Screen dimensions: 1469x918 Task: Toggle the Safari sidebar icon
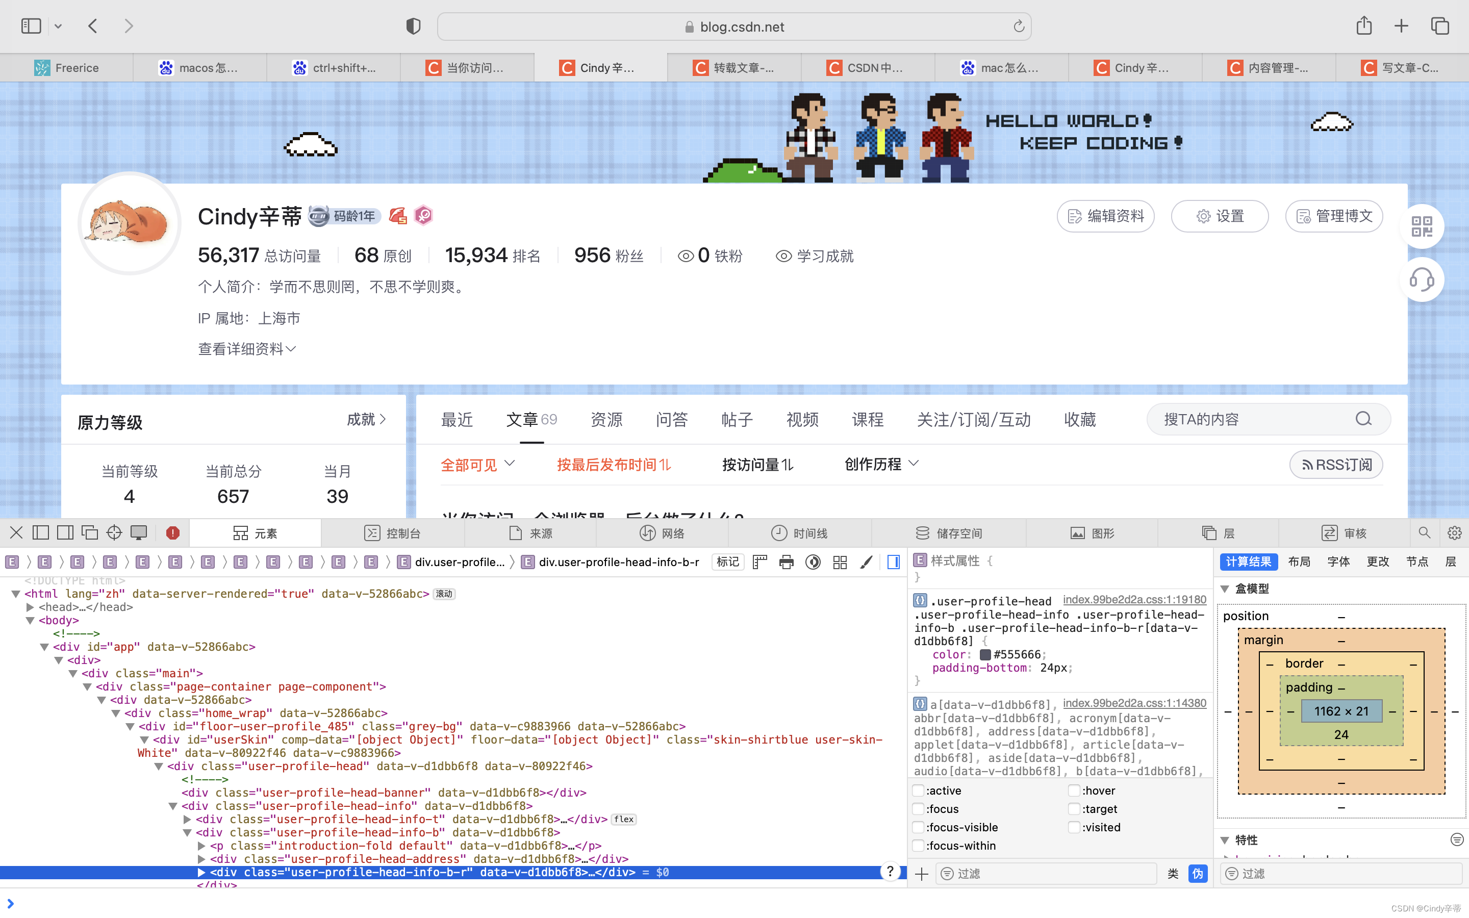point(31,26)
